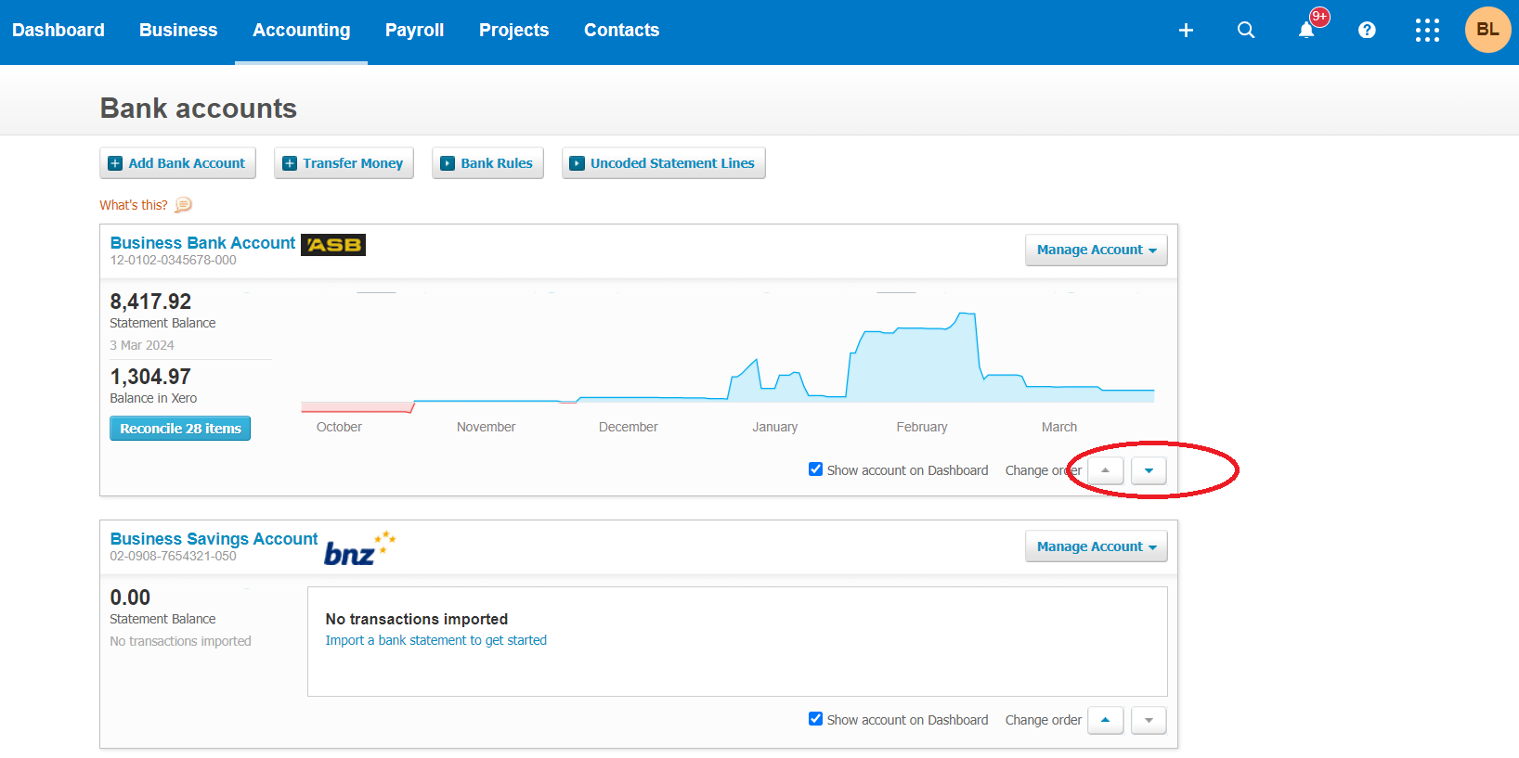Open the BL user profile avatar
Viewport: 1519px width, 758px height.
point(1487,30)
